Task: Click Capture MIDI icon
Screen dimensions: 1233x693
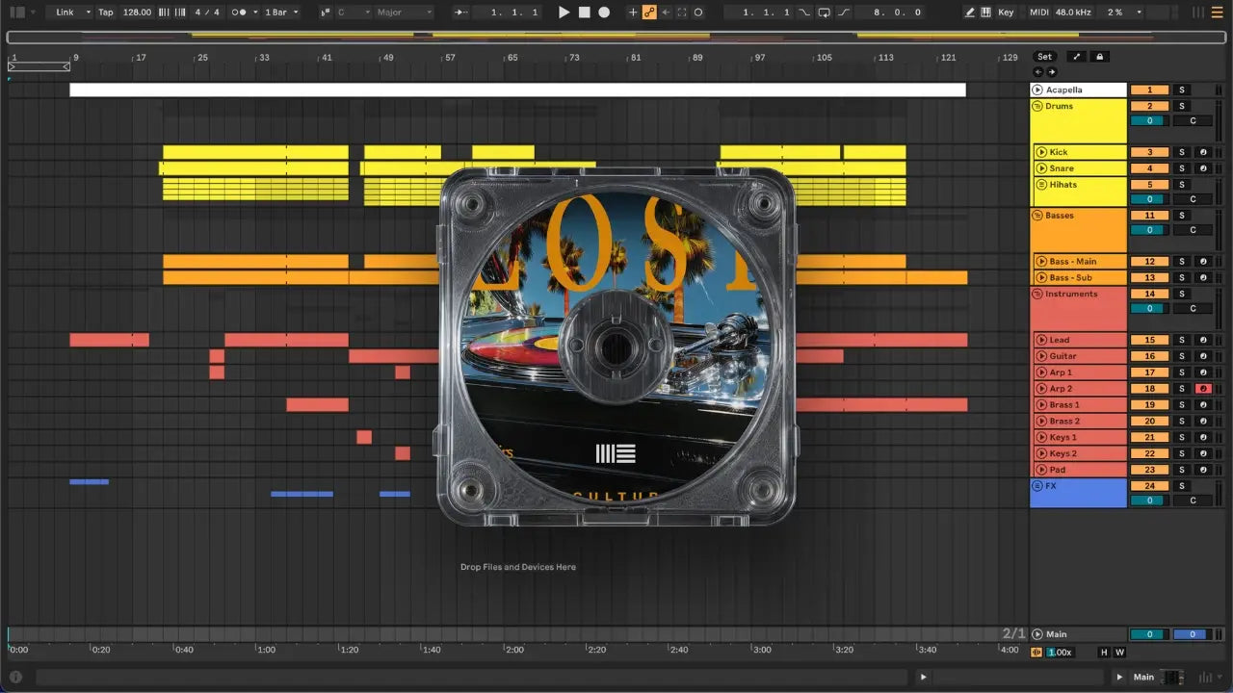Action: pos(682,13)
